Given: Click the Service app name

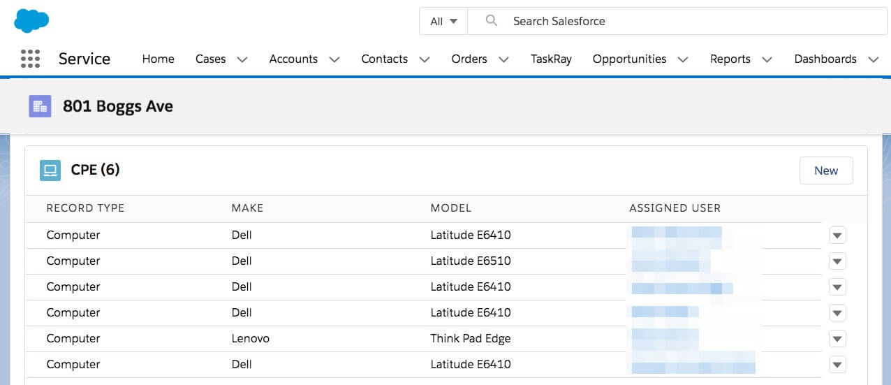Looking at the screenshot, I should [x=84, y=59].
